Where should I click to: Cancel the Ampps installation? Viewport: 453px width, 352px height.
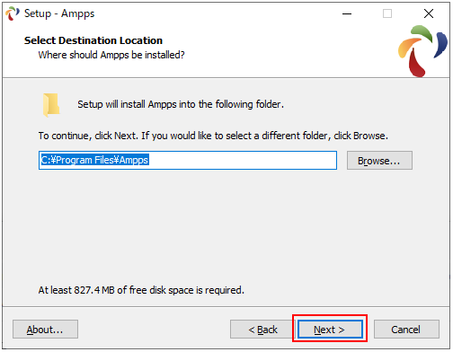[x=406, y=330]
